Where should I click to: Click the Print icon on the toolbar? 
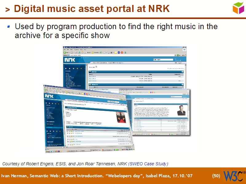point(108,52)
